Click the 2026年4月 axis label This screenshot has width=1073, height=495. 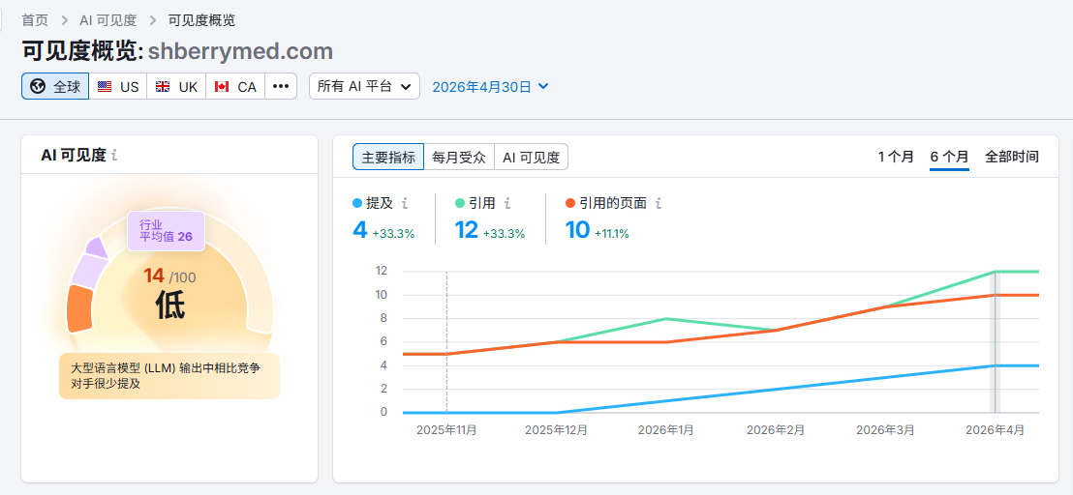coord(995,430)
